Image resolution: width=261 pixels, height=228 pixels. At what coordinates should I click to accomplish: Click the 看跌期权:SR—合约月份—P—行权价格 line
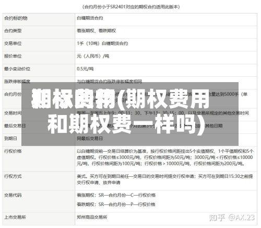click(x=116, y=204)
